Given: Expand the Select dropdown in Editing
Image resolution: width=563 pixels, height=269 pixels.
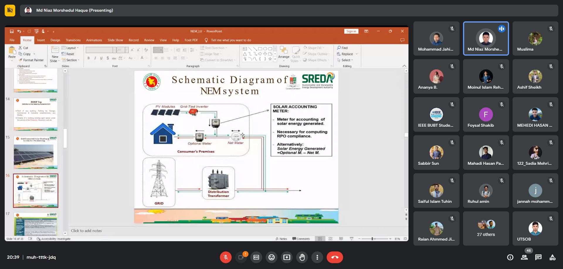Looking at the screenshot, I should [x=346, y=60].
